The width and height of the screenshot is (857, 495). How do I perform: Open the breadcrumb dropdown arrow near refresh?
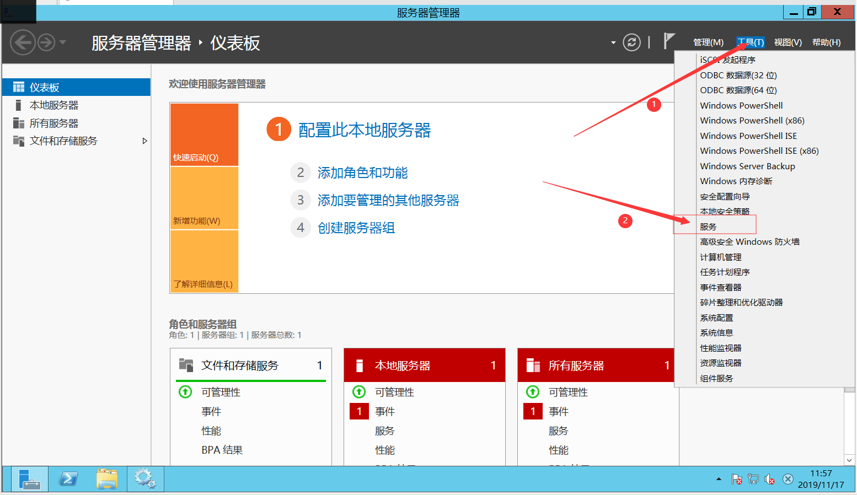(x=612, y=42)
